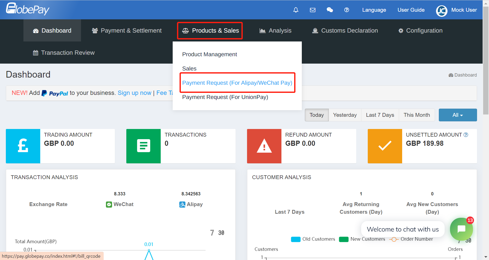Open the Configuration menu
The height and width of the screenshot is (260, 489).
point(420,31)
